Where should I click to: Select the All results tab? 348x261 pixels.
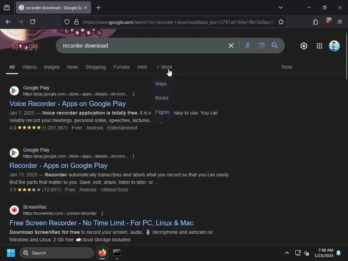[x=12, y=67]
